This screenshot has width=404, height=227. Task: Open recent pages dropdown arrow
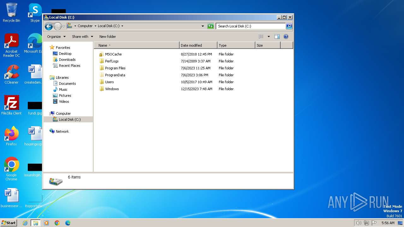(x=63, y=26)
